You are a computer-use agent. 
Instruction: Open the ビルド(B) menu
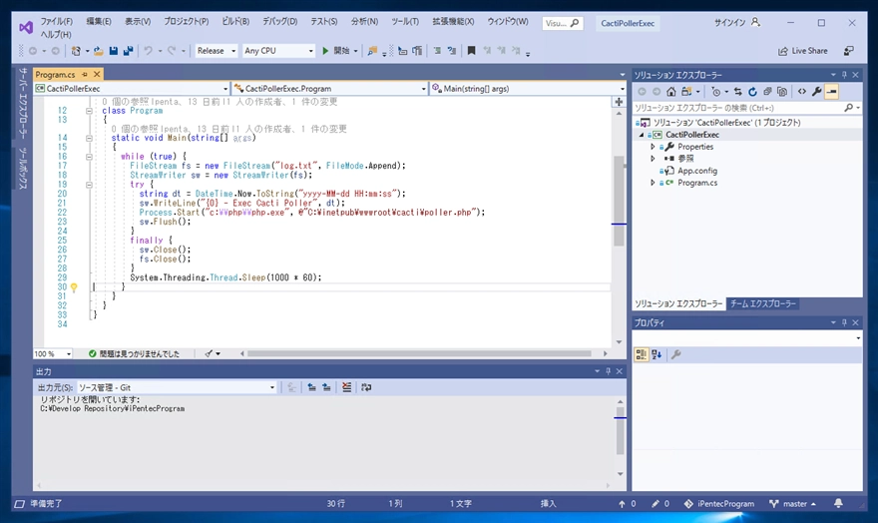[x=235, y=21]
